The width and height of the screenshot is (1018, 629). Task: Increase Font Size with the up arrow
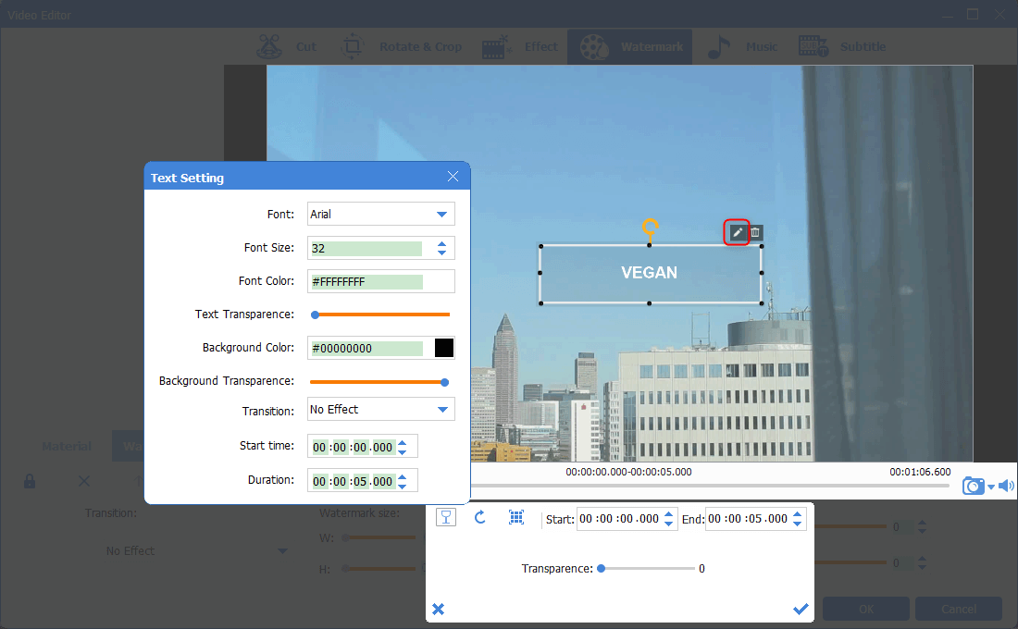click(x=442, y=243)
